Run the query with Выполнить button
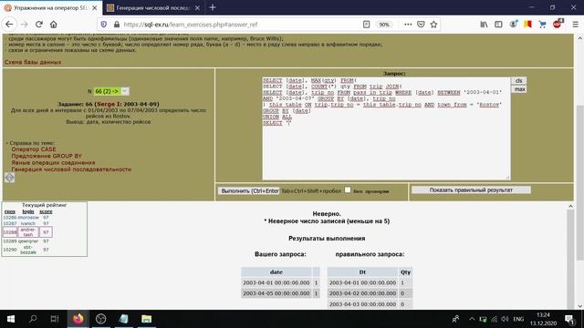 (x=248, y=190)
